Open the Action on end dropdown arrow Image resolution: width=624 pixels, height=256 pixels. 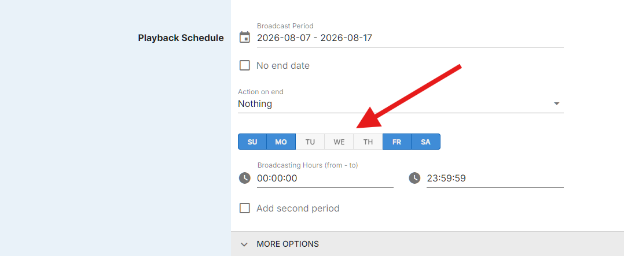pos(556,104)
